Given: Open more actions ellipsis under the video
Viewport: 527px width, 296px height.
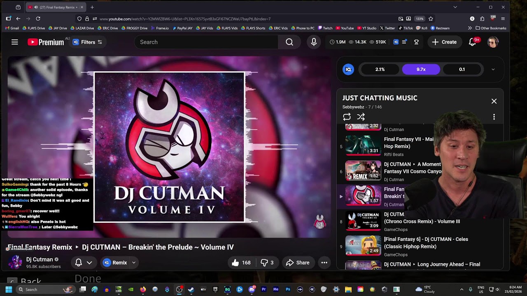Looking at the screenshot, I should coord(324,263).
